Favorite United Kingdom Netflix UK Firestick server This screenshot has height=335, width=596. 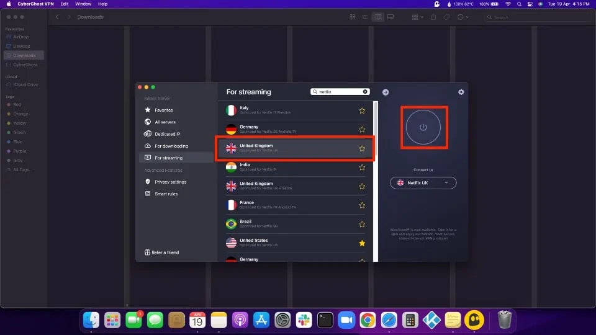tap(362, 187)
